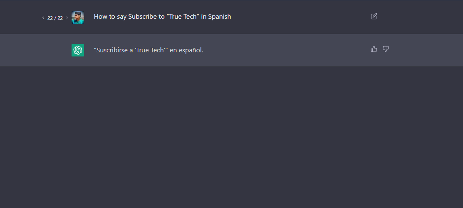Click the empty dark area below the conversation
Viewport: 463px width, 208px height.
231,137
